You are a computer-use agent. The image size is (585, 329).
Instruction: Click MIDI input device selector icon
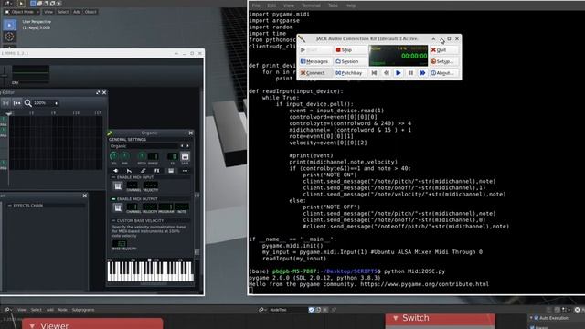118,186
